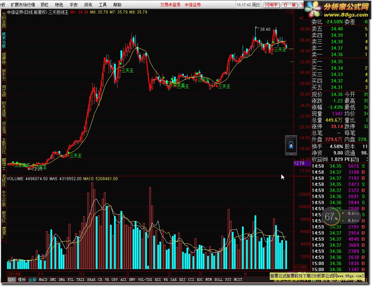Open the 特色 menu
This screenshot has height=287, width=372.
click(59, 5)
